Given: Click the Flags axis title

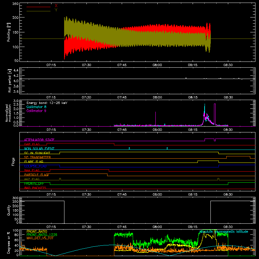Looking at the screenshot, I should pyautogui.click(x=13, y=162).
